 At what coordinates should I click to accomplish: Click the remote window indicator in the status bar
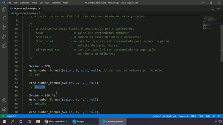point(3,116)
